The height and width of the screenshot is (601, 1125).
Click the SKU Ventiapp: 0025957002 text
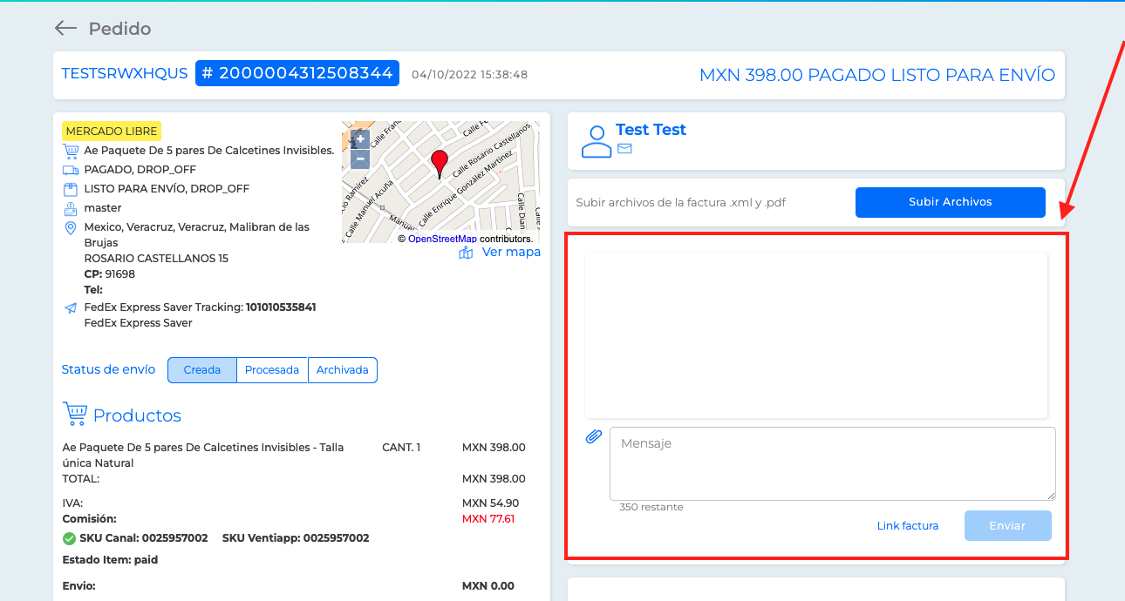point(296,538)
